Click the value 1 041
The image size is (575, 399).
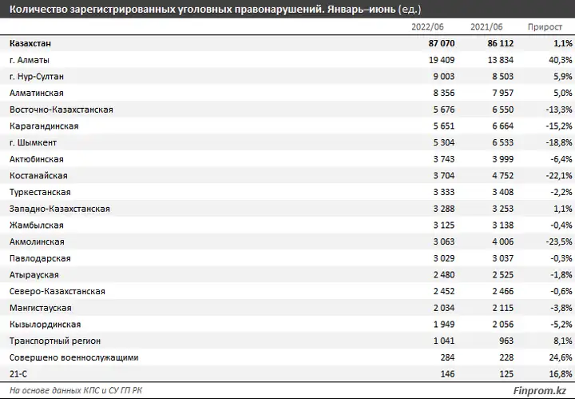click(444, 341)
